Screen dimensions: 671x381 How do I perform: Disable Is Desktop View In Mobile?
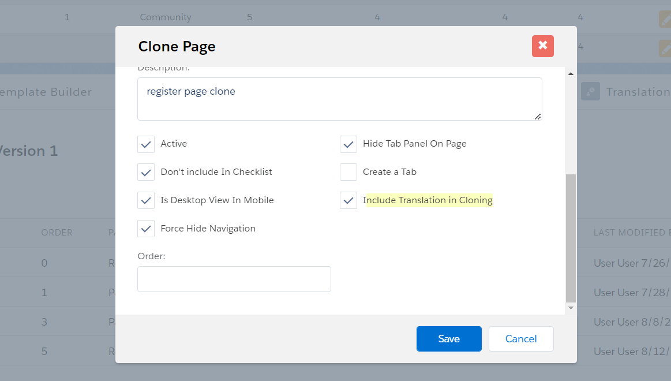point(146,200)
